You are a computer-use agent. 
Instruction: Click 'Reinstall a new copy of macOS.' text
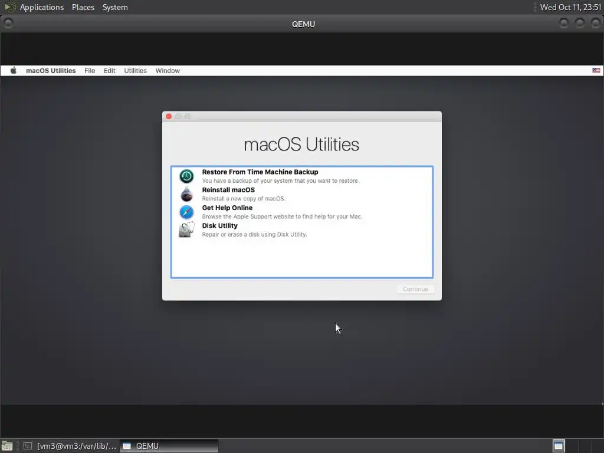coord(244,198)
